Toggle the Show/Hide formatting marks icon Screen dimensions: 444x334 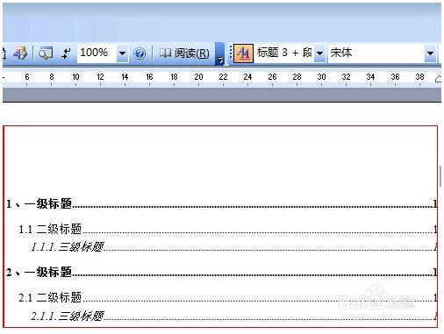(x=67, y=53)
